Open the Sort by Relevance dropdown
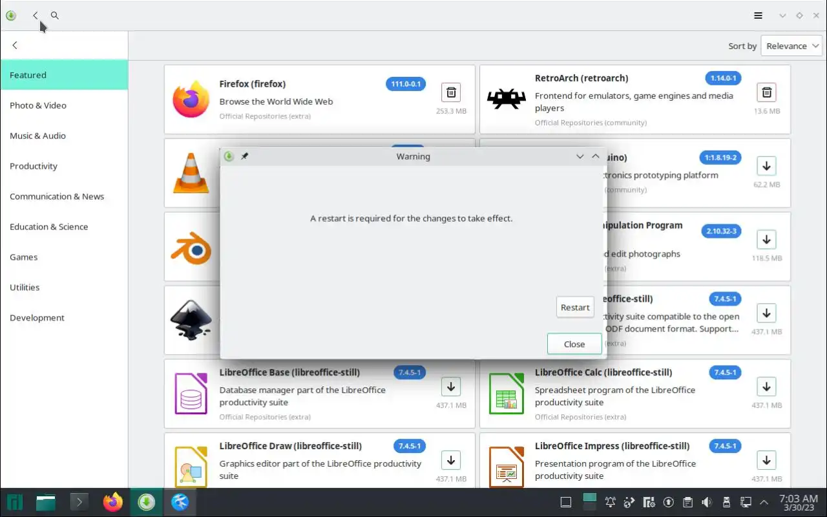 pyautogui.click(x=791, y=46)
